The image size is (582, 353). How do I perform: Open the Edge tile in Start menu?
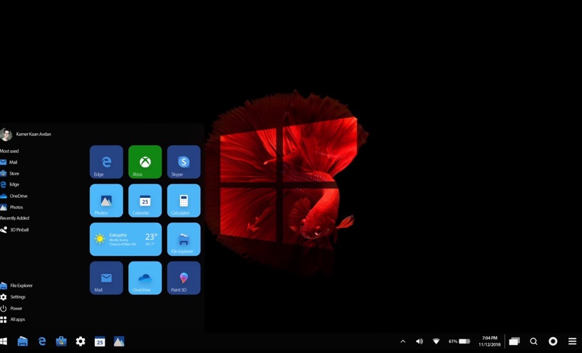pyautogui.click(x=106, y=162)
